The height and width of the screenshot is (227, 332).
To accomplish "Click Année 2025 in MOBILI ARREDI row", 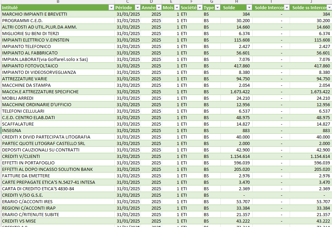I will click(156, 98).
